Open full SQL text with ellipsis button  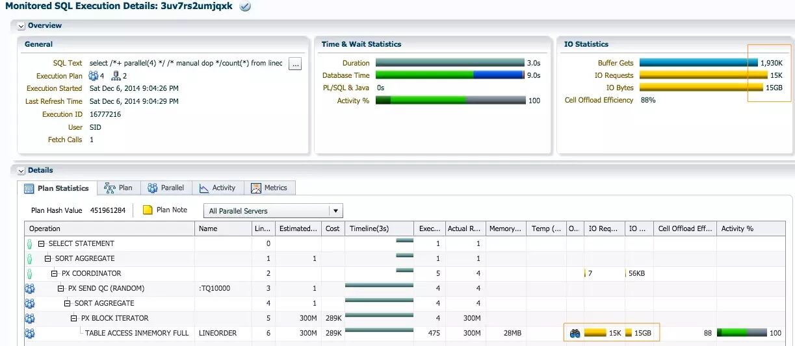point(295,64)
